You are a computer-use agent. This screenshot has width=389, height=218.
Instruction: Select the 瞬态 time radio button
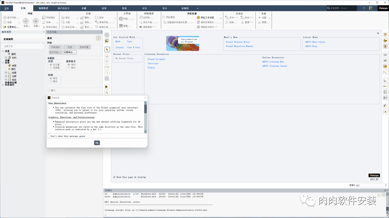(51, 81)
